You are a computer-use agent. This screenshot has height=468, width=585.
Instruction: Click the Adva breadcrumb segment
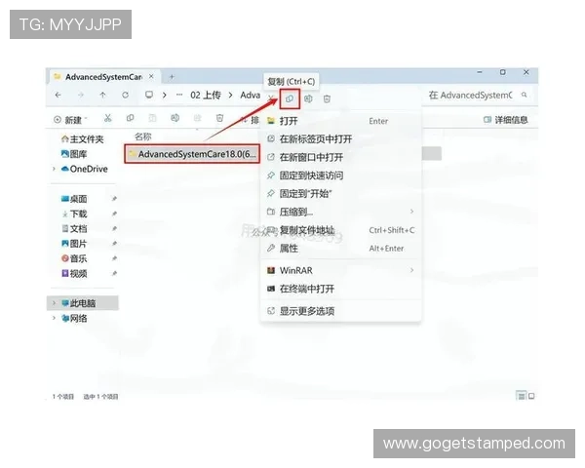pyautogui.click(x=250, y=96)
